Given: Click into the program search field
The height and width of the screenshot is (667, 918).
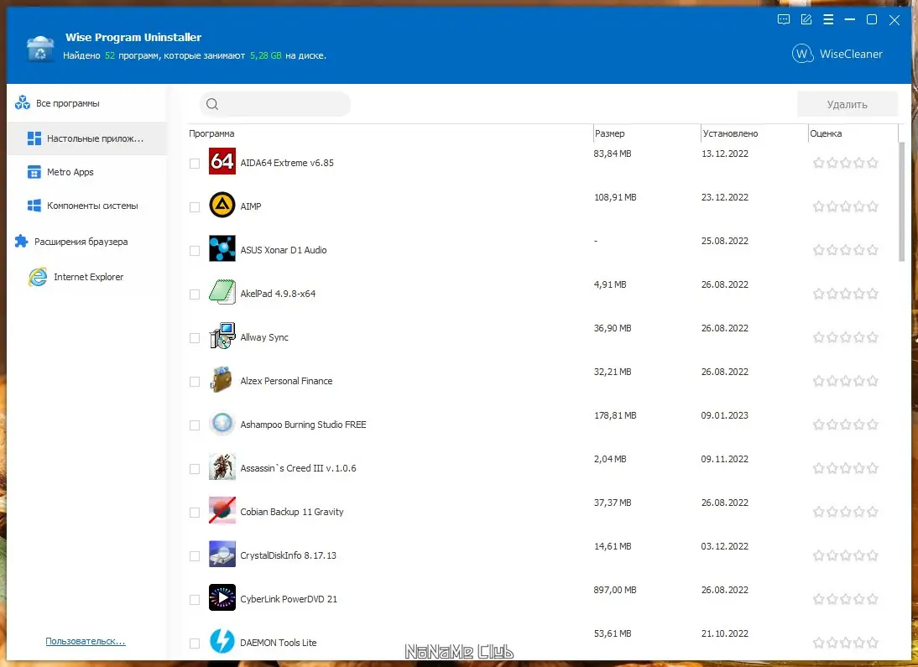Looking at the screenshot, I should click(275, 104).
